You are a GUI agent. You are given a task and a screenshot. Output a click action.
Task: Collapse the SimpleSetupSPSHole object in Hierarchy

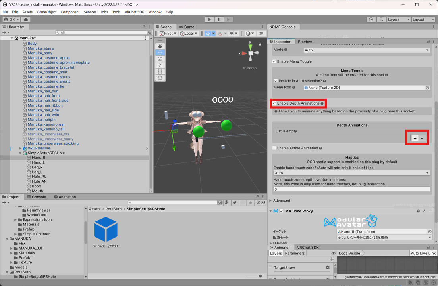[20, 153]
